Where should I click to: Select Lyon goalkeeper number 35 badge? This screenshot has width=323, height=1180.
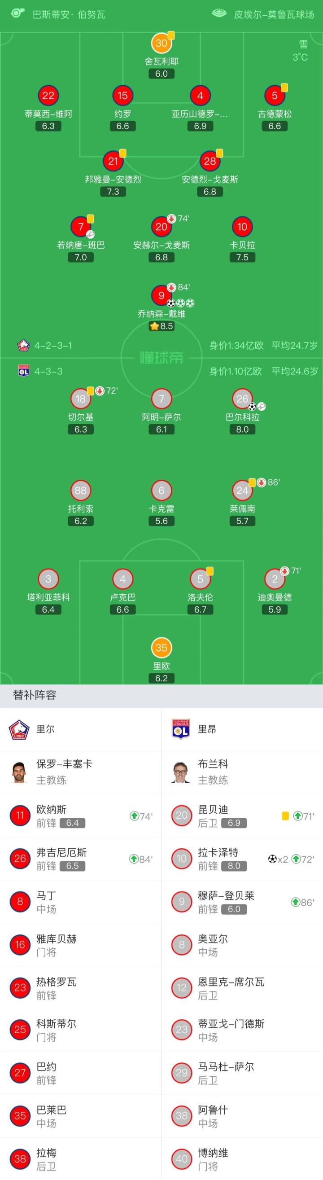(161, 648)
